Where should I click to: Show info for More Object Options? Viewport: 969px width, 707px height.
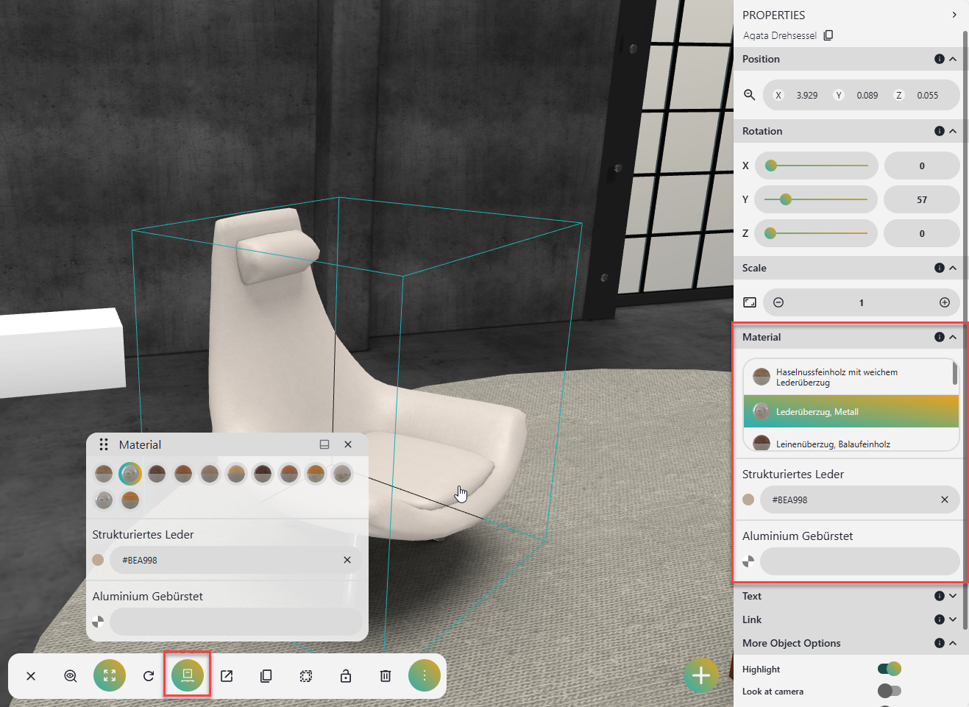(x=940, y=643)
